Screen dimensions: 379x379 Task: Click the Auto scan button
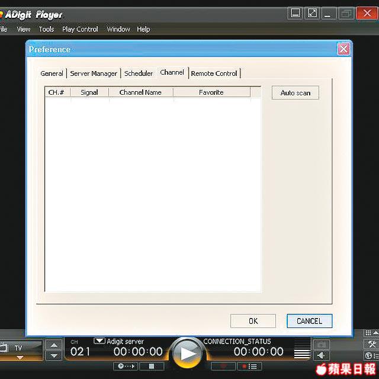click(296, 92)
